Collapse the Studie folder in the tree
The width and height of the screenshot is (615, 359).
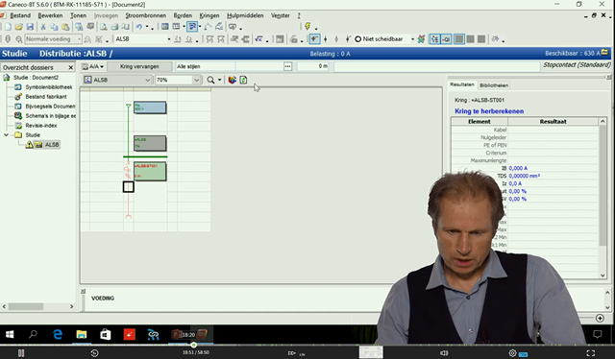click(x=7, y=134)
